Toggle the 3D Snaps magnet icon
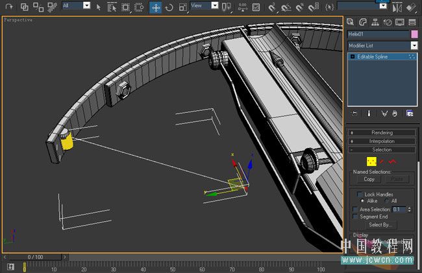Viewport: 422px width, 273px height. point(272,7)
